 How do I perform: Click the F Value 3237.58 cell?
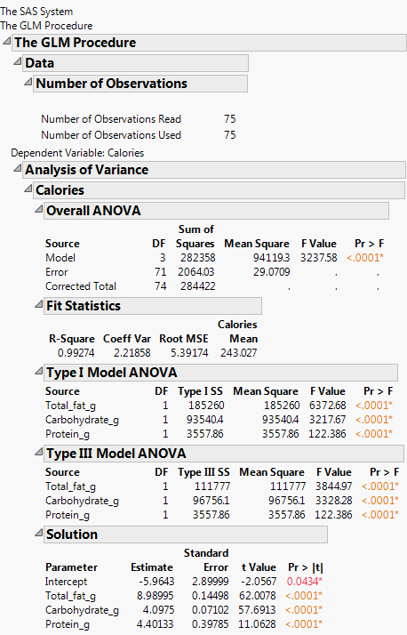318,258
